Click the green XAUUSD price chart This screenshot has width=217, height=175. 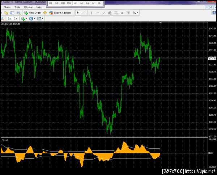(104, 80)
